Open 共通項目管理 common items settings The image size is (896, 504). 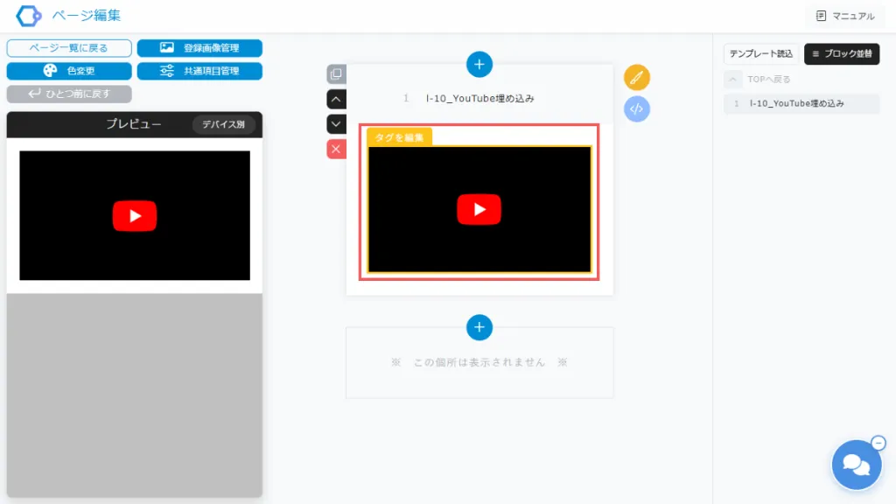pyautogui.click(x=199, y=71)
